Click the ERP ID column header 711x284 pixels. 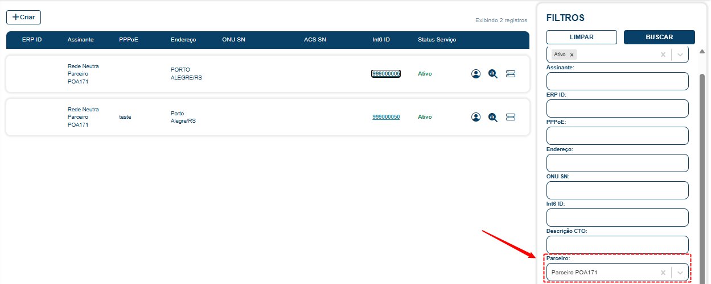click(x=32, y=40)
